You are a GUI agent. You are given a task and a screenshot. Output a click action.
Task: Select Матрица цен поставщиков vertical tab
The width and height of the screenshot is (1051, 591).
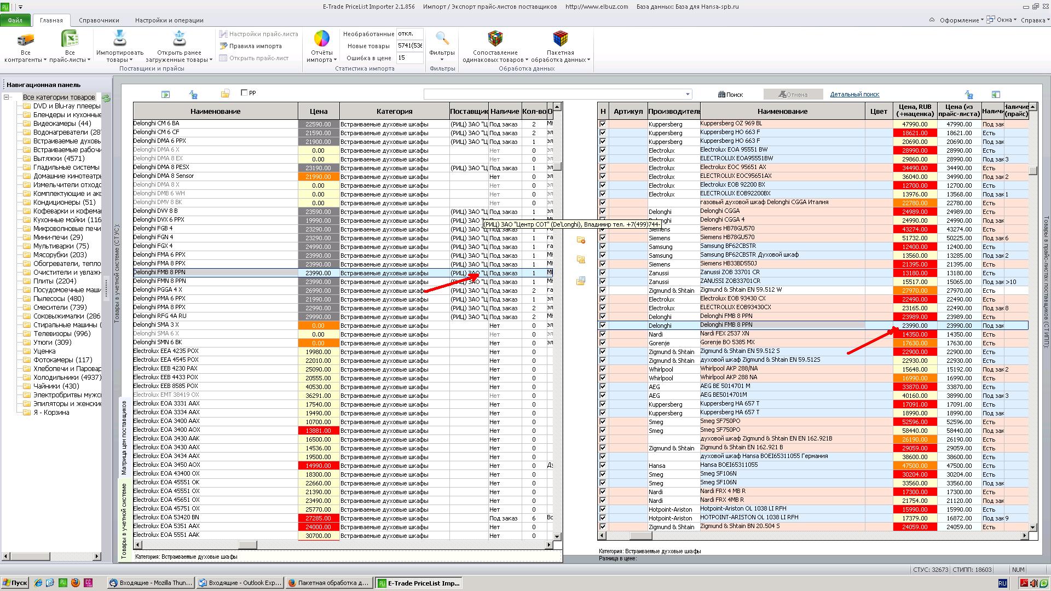(124, 438)
